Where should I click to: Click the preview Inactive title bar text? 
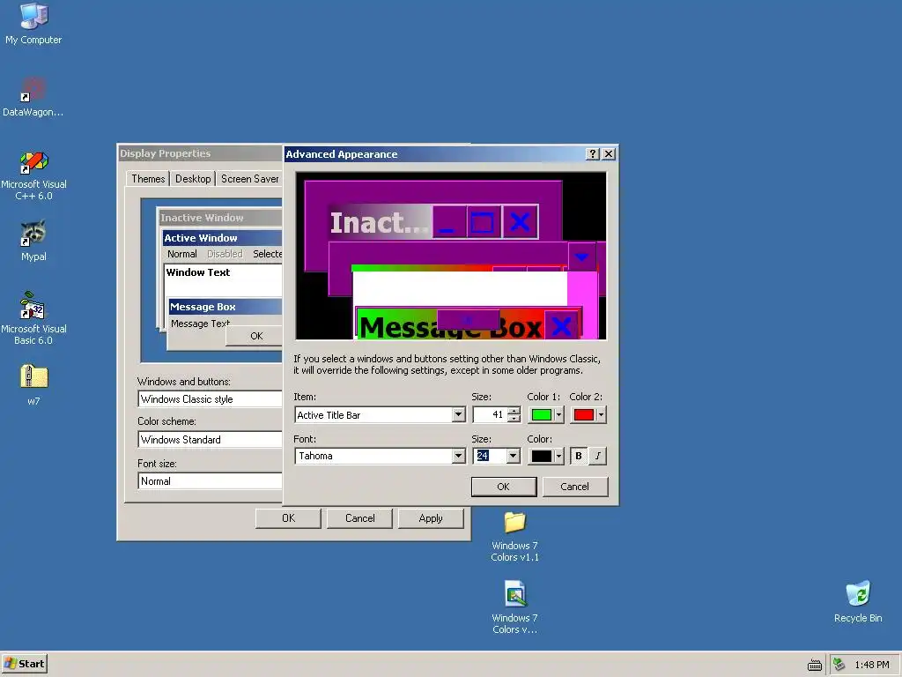379,223
